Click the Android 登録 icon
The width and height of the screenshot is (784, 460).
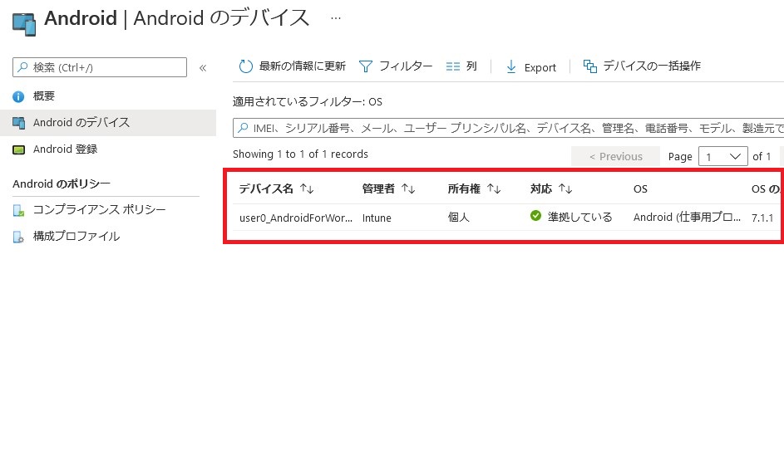(18, 149)
